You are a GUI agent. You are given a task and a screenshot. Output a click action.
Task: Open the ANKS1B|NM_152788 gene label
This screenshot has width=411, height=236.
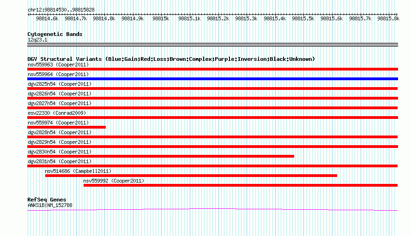point(50,206)
